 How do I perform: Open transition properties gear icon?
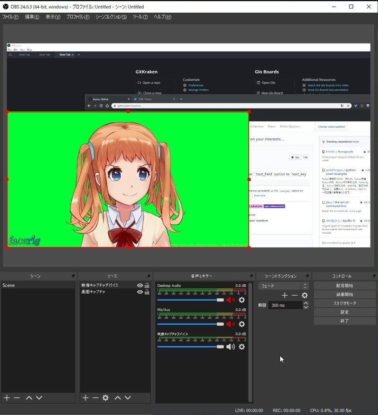(305, 296)
